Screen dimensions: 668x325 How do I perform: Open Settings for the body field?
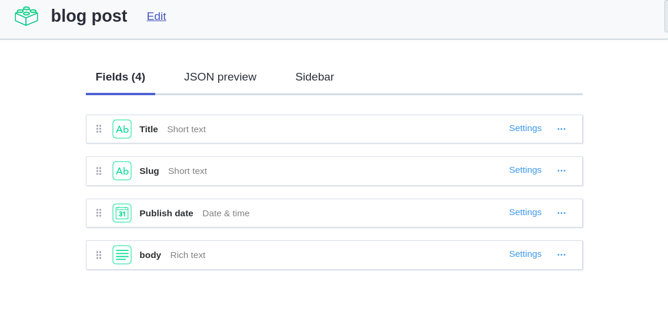(525, 254)
